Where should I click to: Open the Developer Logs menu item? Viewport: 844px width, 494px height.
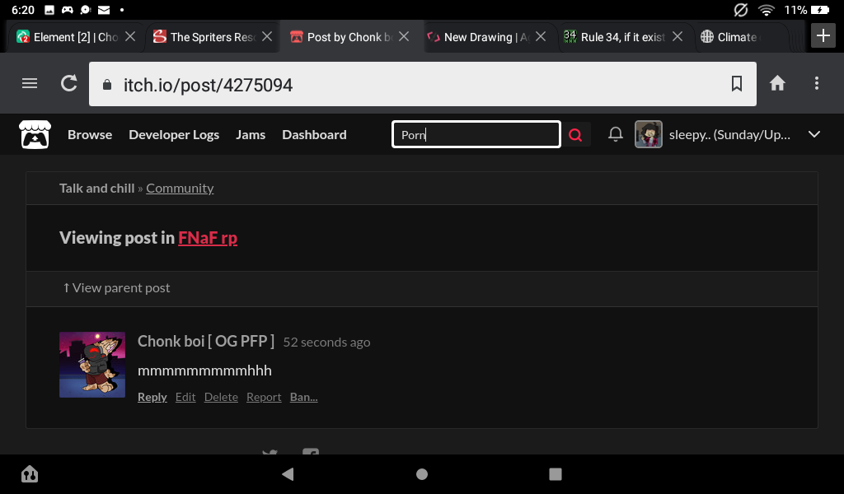click(174, 134)
